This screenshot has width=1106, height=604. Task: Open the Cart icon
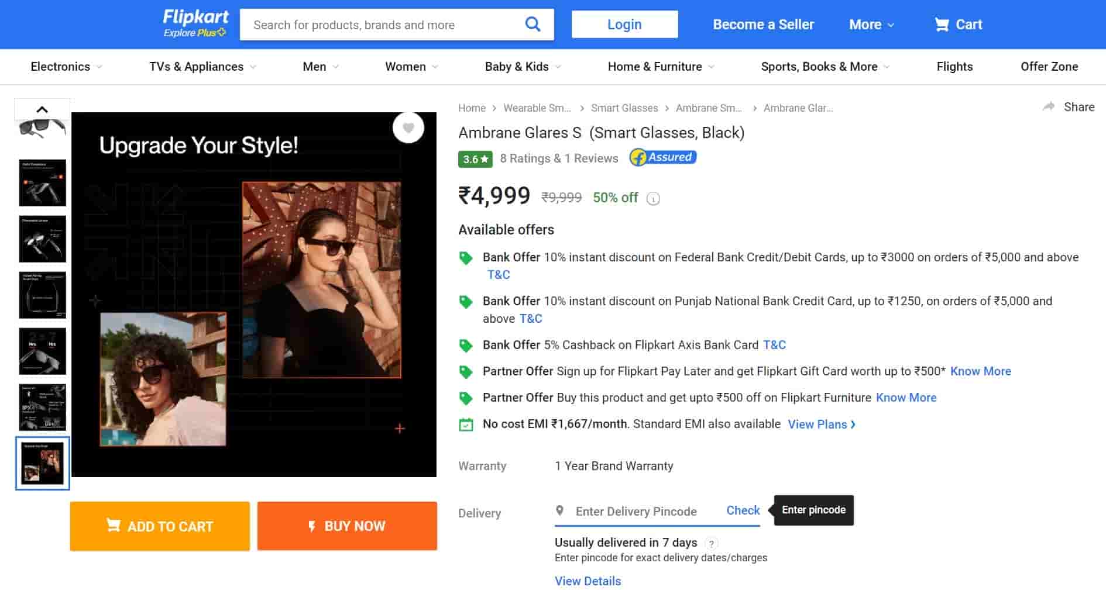tap(942, 24)
